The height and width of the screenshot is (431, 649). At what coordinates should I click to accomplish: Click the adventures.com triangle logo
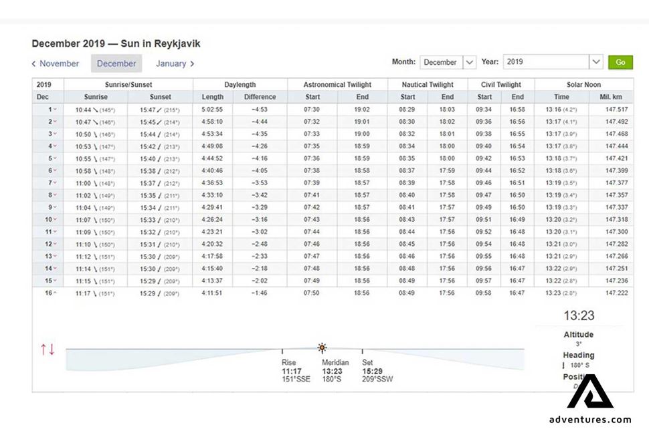coord(589,398)
